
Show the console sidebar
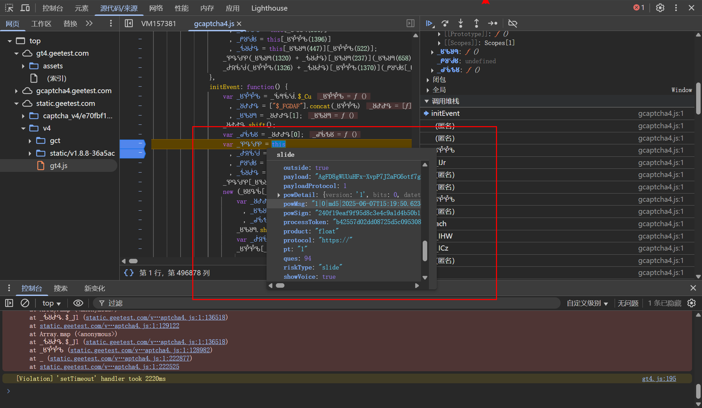click(x=9, y=303)
